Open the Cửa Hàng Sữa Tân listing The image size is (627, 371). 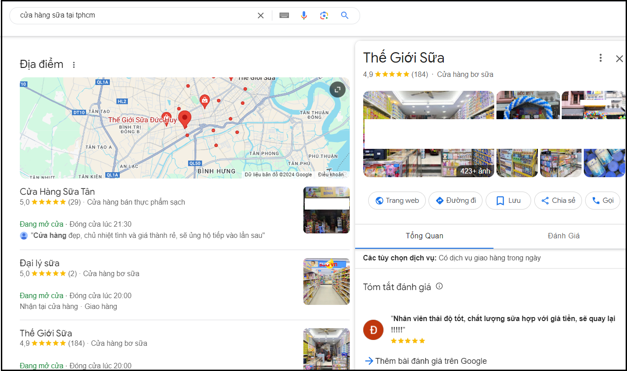click(x=57, y=192)
